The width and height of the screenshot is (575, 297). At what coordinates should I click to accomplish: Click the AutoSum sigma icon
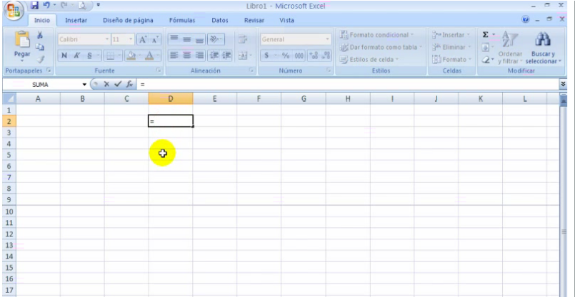point(486,35)
